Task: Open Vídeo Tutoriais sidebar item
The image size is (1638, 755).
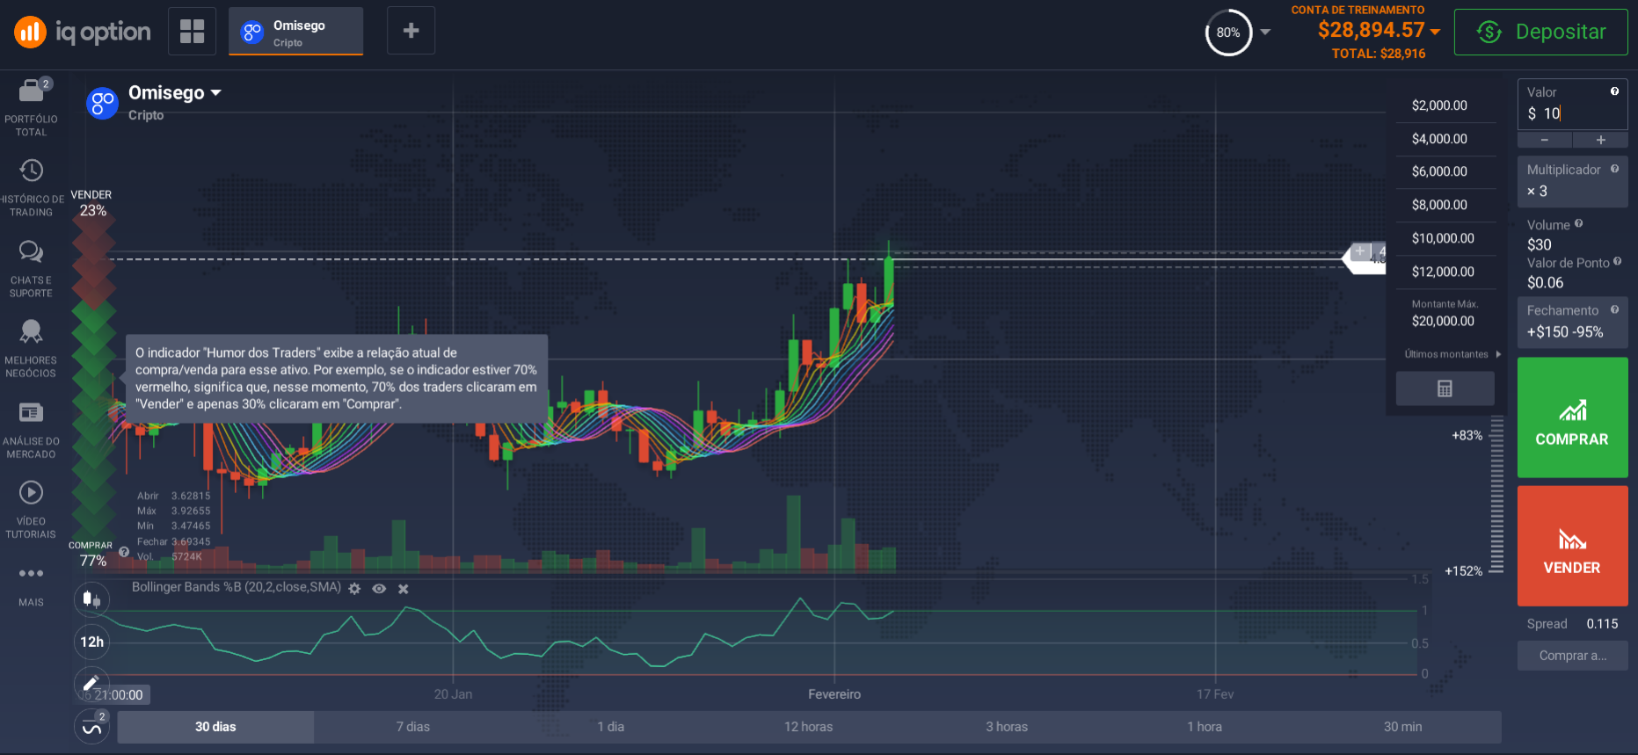Action: click(31, 510)
